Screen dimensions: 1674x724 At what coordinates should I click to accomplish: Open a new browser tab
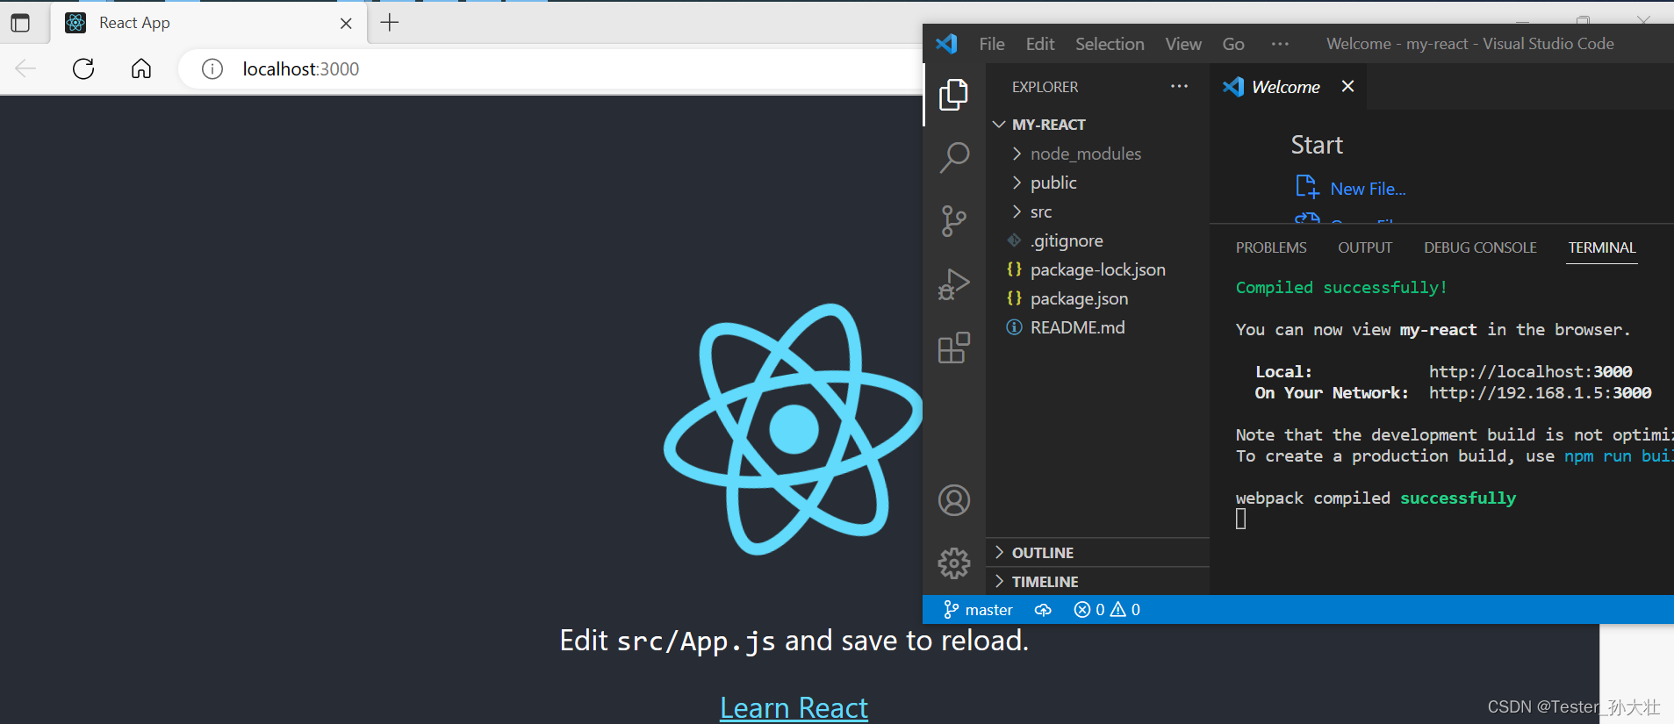pyautogui.click(x=390, y=23)
